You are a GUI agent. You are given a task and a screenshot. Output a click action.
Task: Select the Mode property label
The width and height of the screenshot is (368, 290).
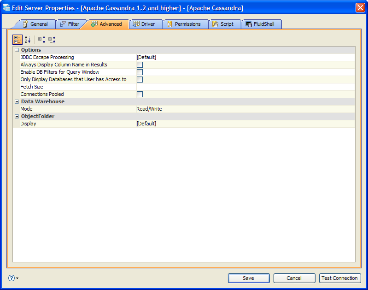tap(26, 109)
